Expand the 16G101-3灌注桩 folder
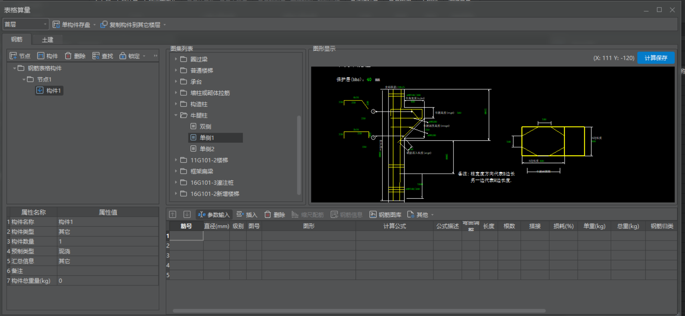The height and width of the screenshot is (316, 685). pyautogui.click(x=176, y=182)
